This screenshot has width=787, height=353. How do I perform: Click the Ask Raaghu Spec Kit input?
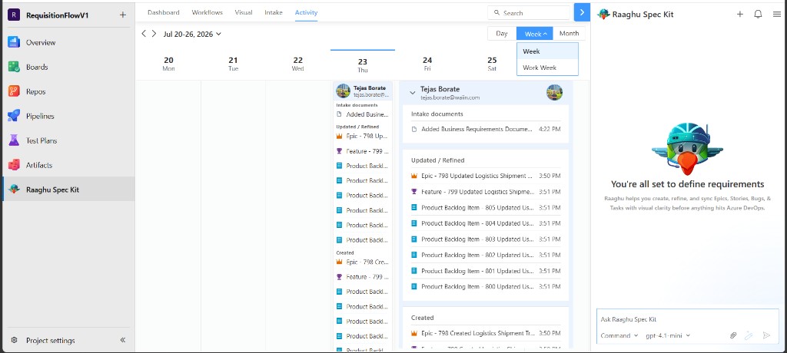coord(688,319)
